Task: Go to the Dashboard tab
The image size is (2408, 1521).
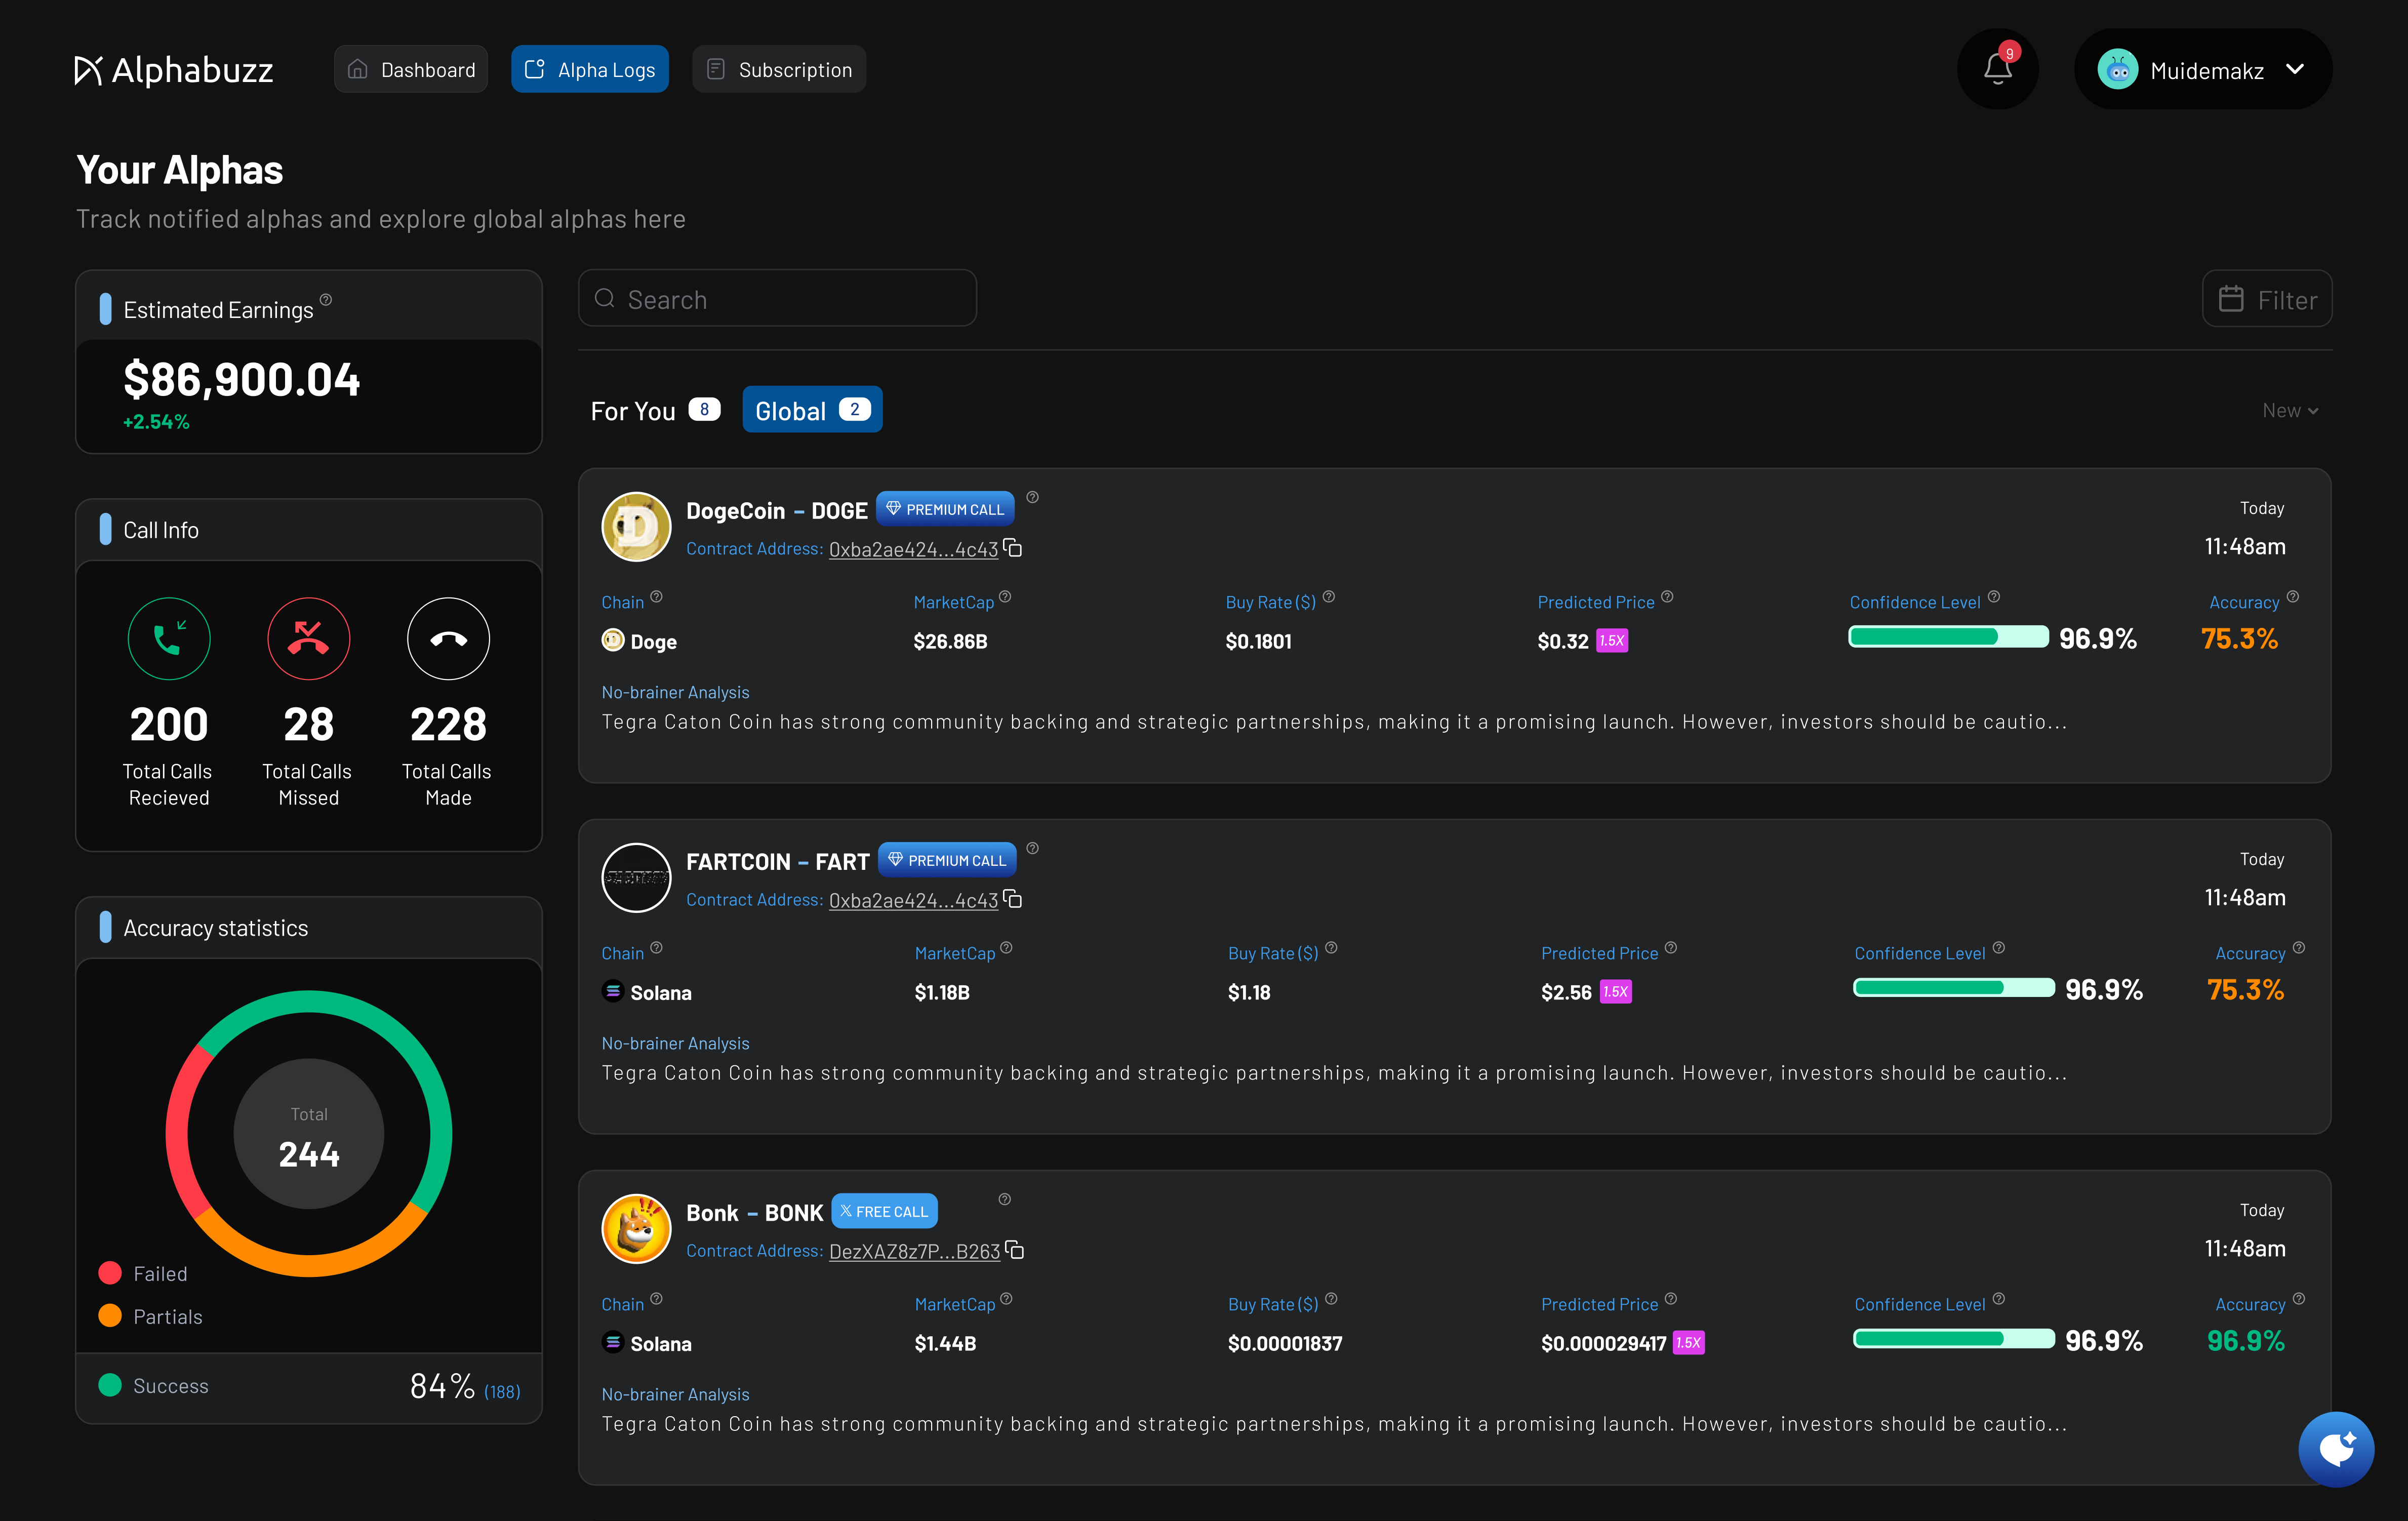Action: (411, 69)
